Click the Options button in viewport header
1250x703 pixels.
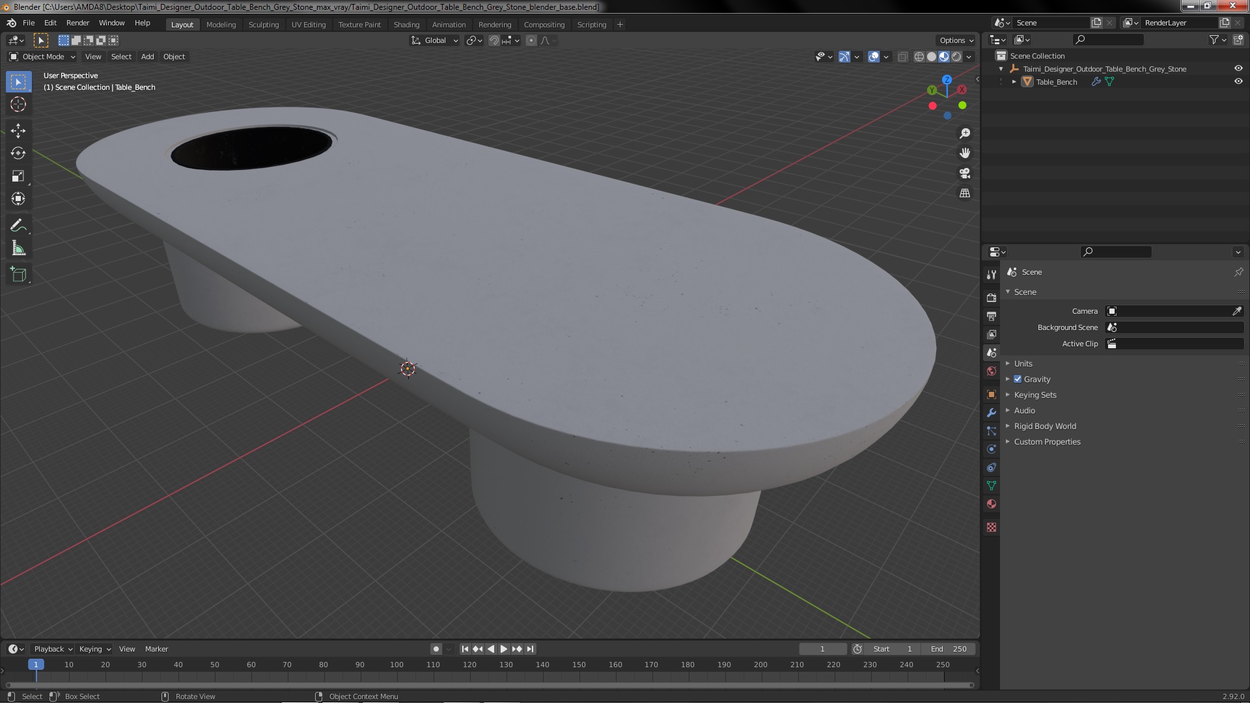point(956,40)
